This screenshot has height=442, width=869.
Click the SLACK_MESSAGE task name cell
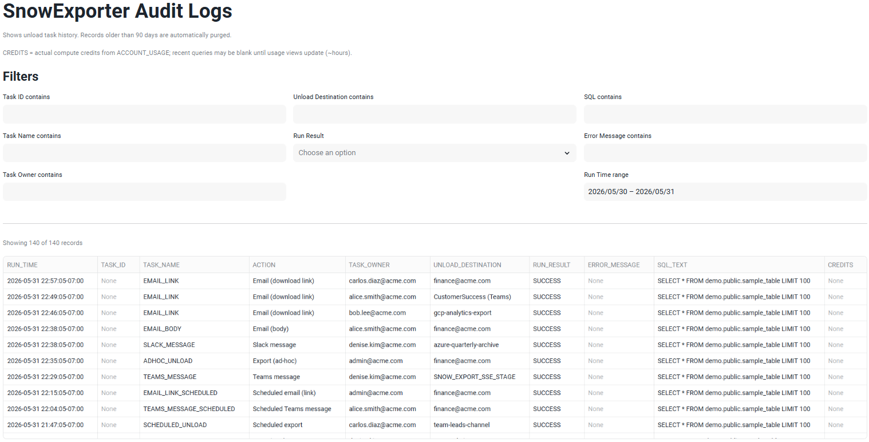(x=195, y=345)
